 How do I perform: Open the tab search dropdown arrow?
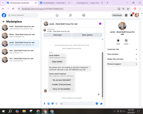coord(3,3)
